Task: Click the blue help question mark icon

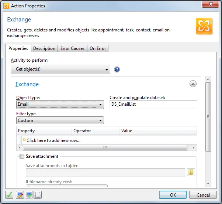Action: (x=117, y=69)
